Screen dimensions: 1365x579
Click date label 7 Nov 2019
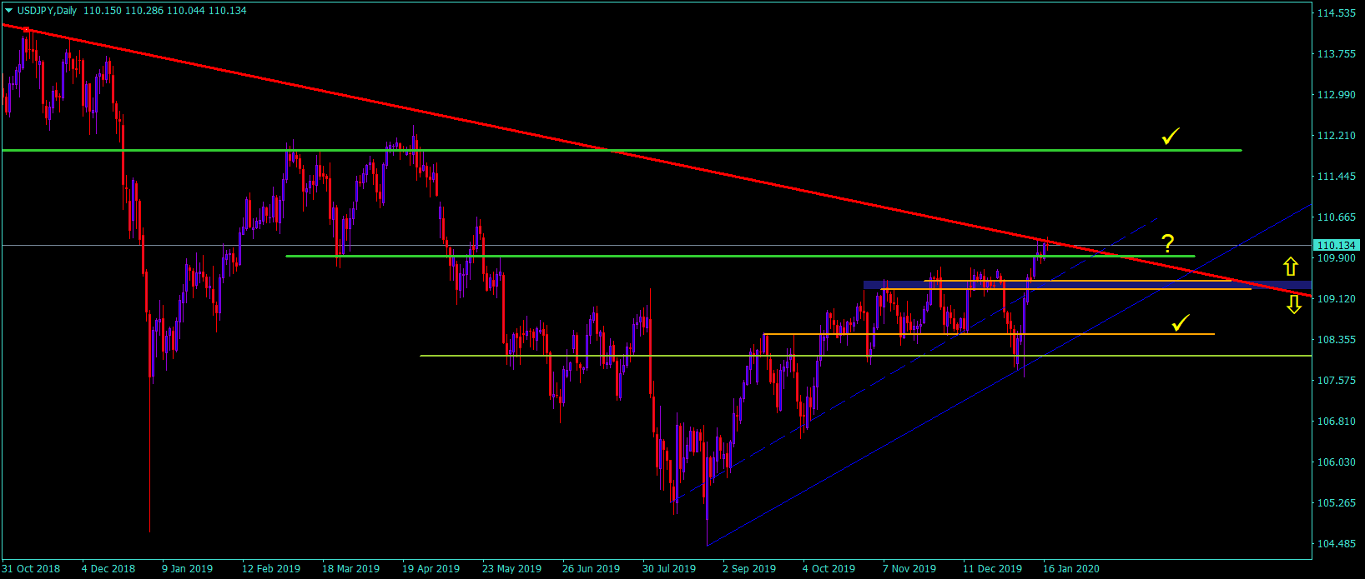click(x=909, y=569)
